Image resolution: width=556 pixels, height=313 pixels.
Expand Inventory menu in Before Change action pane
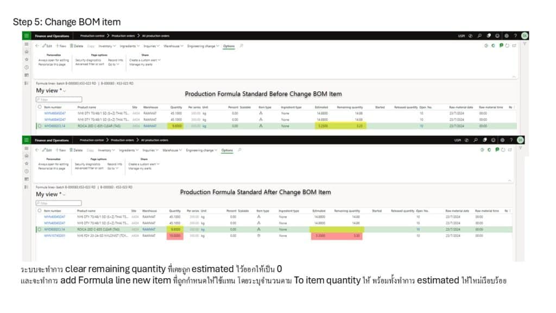coord(107,46)
